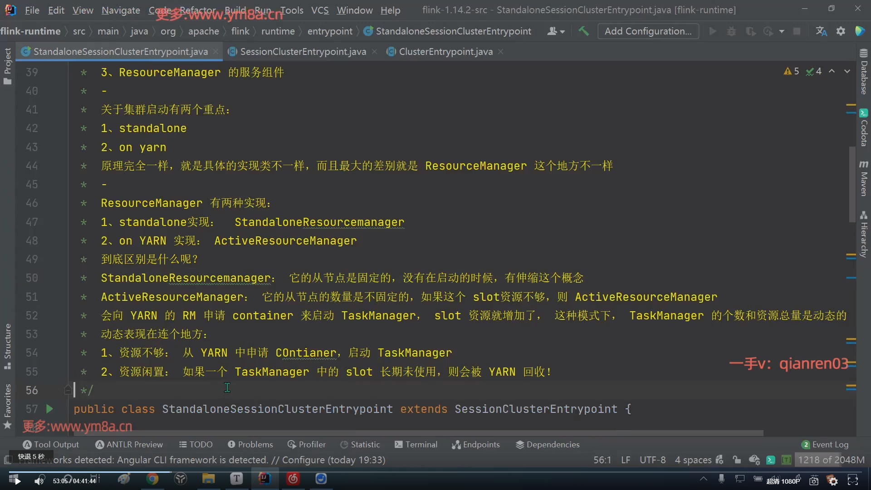This screenshot has width=871, height=490.
Task: Switch to ClusterEntrypoint.java tab
Action: point(445,52)
